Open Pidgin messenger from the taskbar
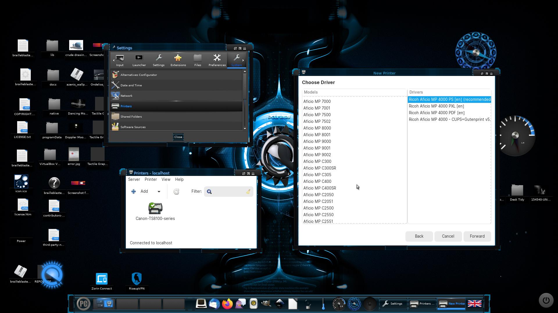 point(240,303)
